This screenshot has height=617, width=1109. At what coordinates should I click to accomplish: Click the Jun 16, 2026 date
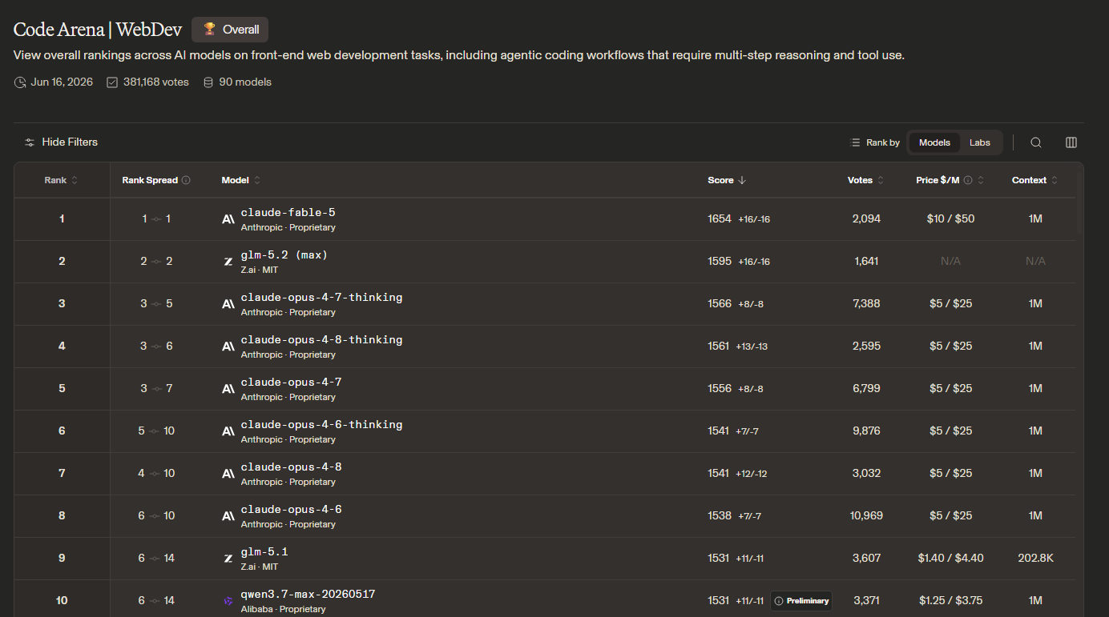pos(62,82)
